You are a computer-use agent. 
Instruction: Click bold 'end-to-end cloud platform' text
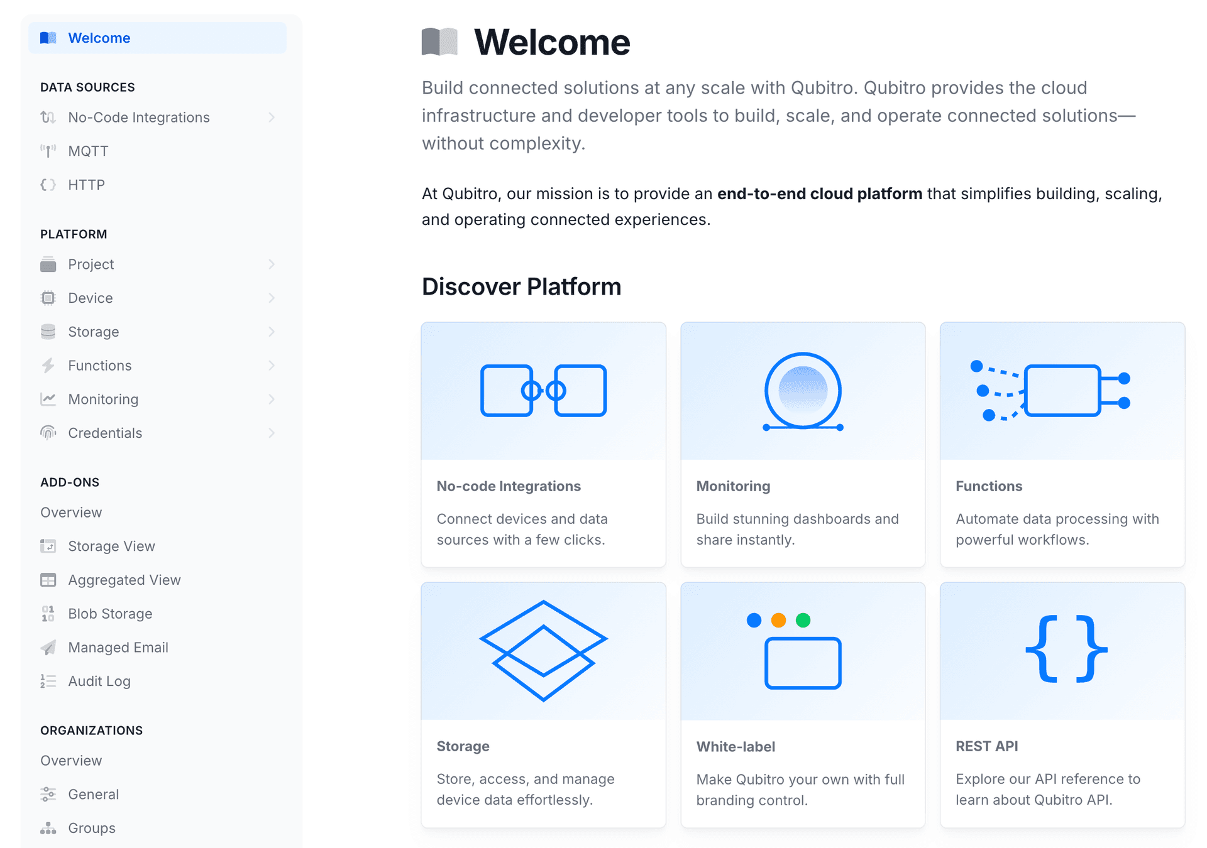(819, 193)
